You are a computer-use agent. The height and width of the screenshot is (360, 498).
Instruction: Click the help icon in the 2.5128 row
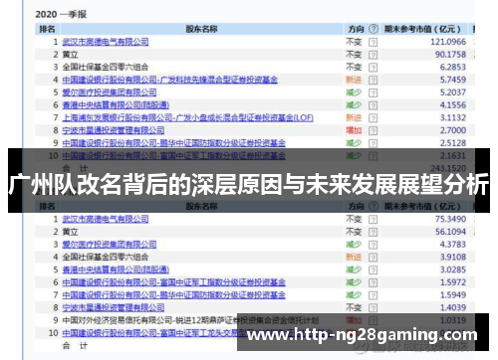click(373, 143)
